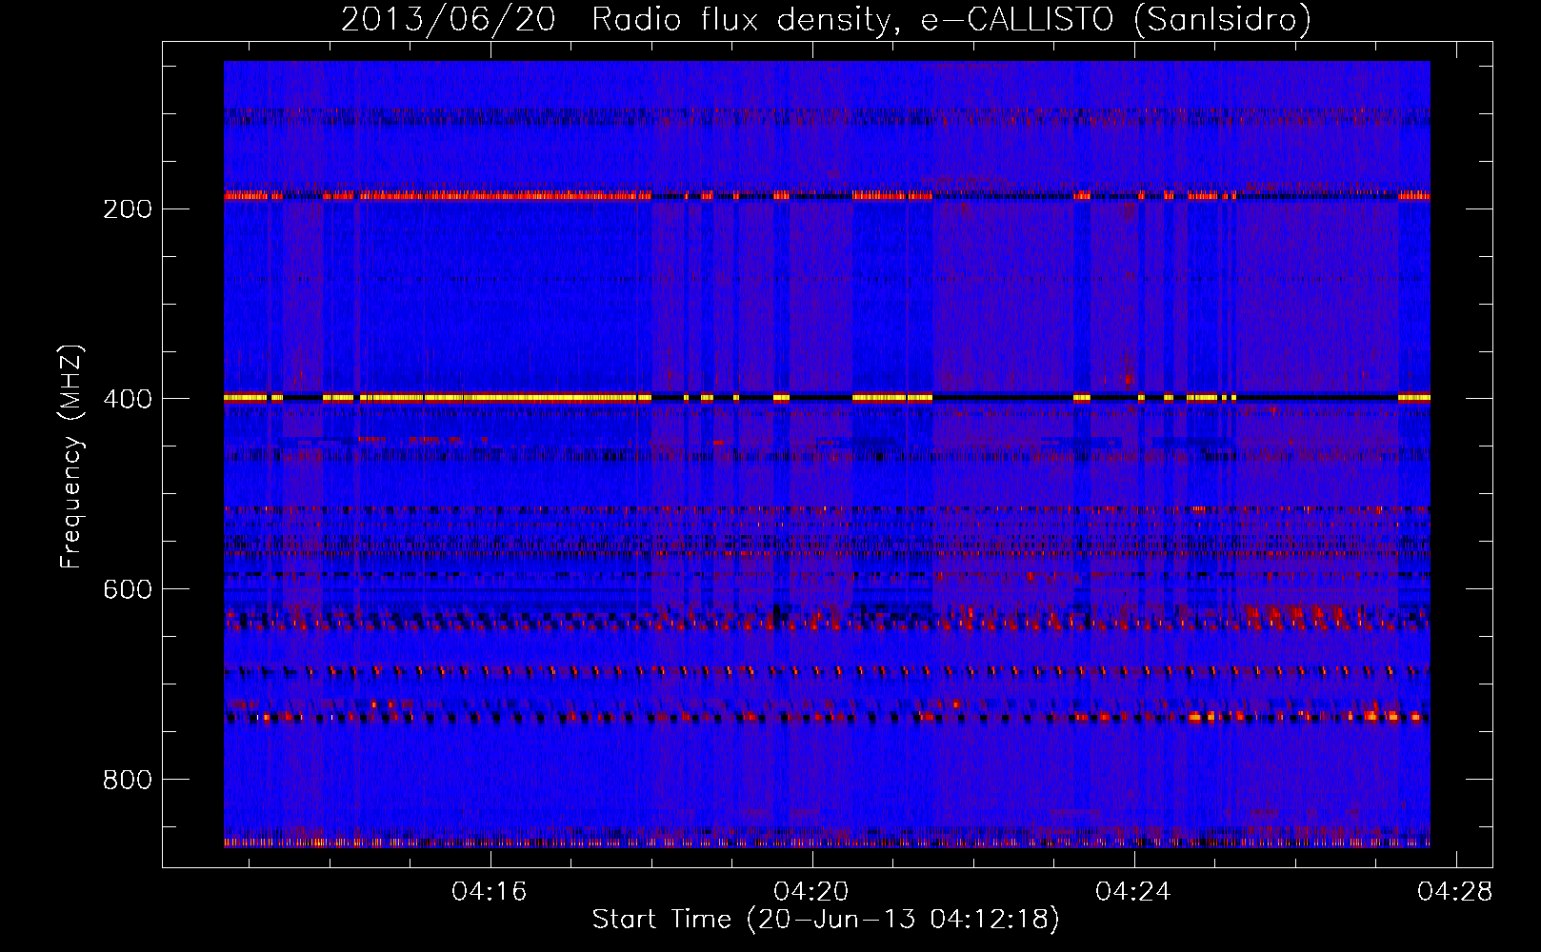Image resolution: width=1541 pixels, height=952 pixels.
Task: Select the 04:28 time tick label
Action: pyautogui.click(x=1455, y=892)
